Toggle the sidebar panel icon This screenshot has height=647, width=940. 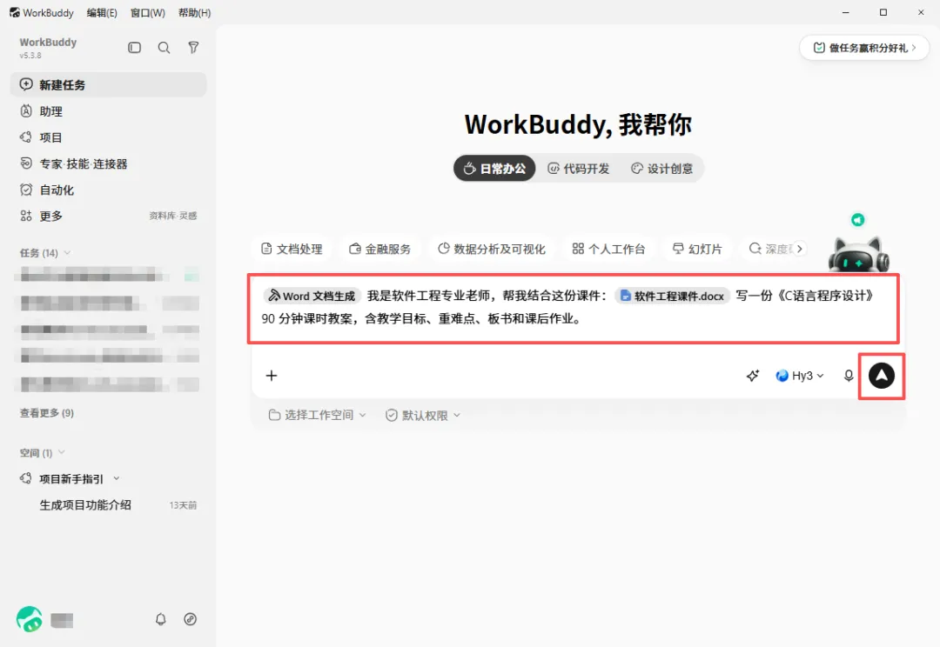click(134, 47)
